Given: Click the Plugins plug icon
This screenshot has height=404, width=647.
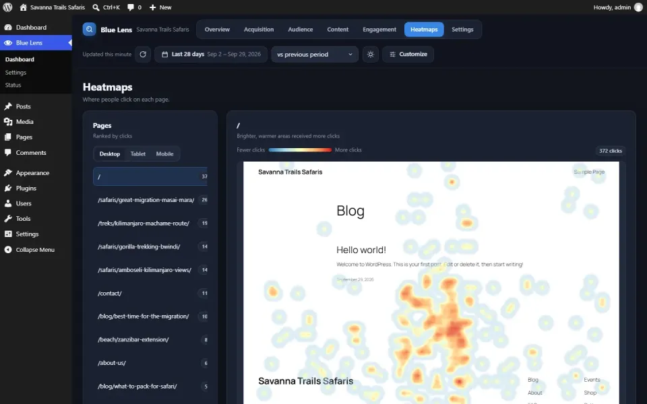Looking at the screenshot, I should pyautogui.click(x=8, y=188).
